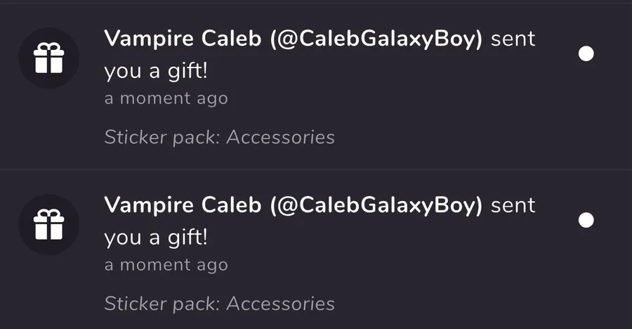Click the word 'sent' in the first notification
Screen dimensions: 632x329
coord(513,39)
